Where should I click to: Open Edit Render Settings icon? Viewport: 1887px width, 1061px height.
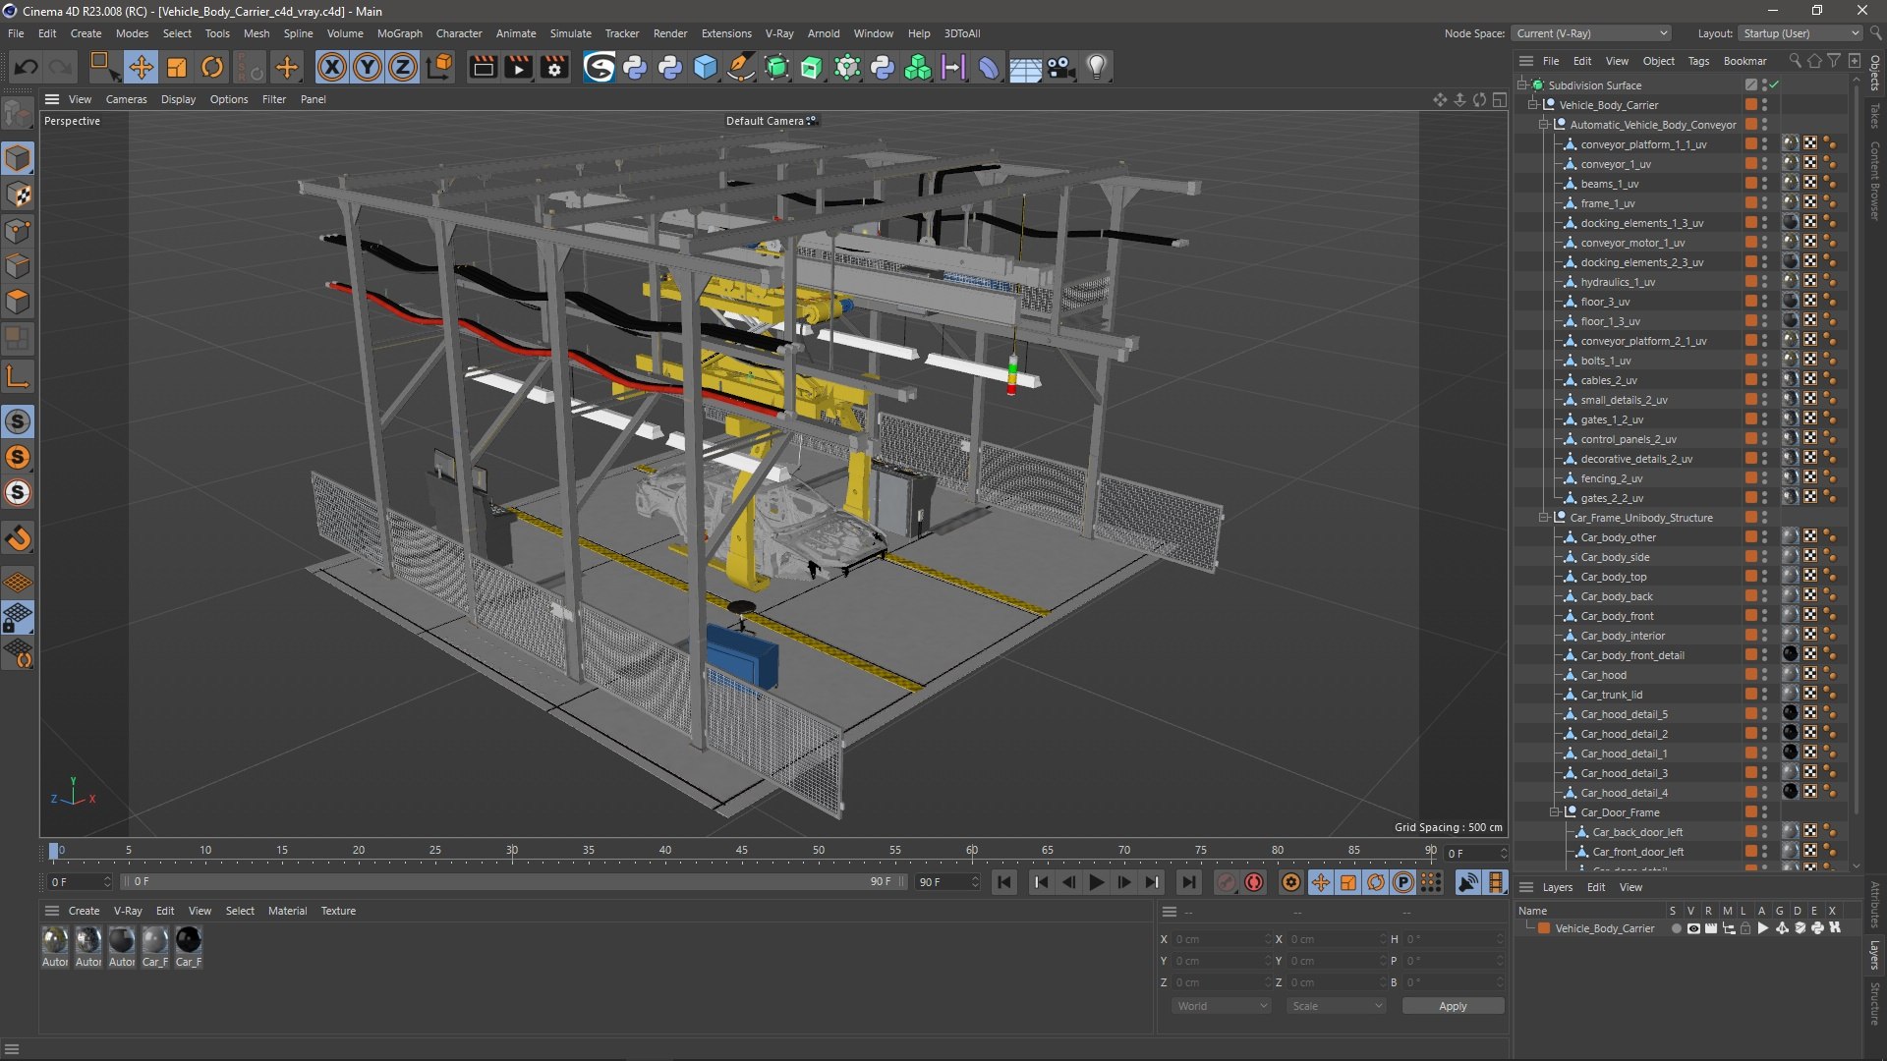[x=555, y=67]
